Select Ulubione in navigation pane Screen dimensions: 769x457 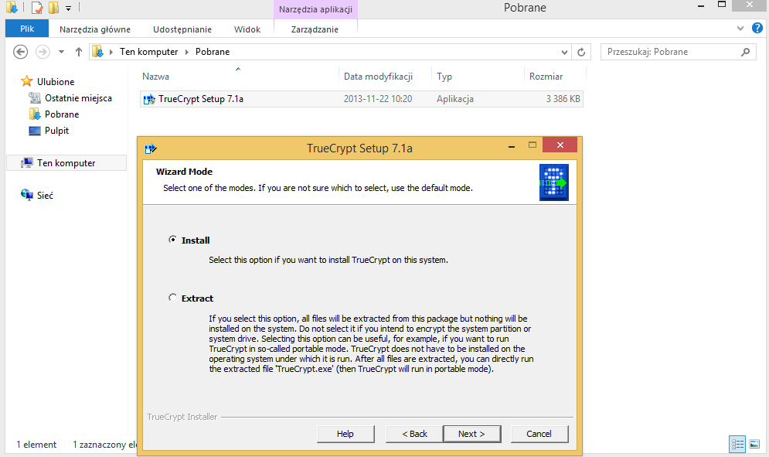56,81
